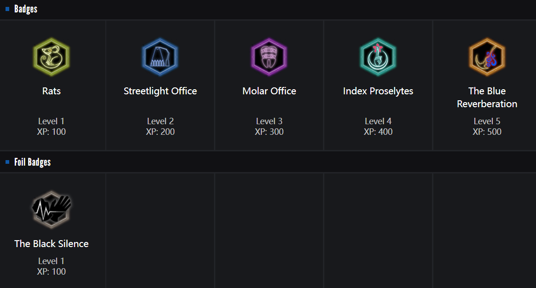Click the Molar Office badge title
Screen dimensions: 536x288
tap(269, 91)
